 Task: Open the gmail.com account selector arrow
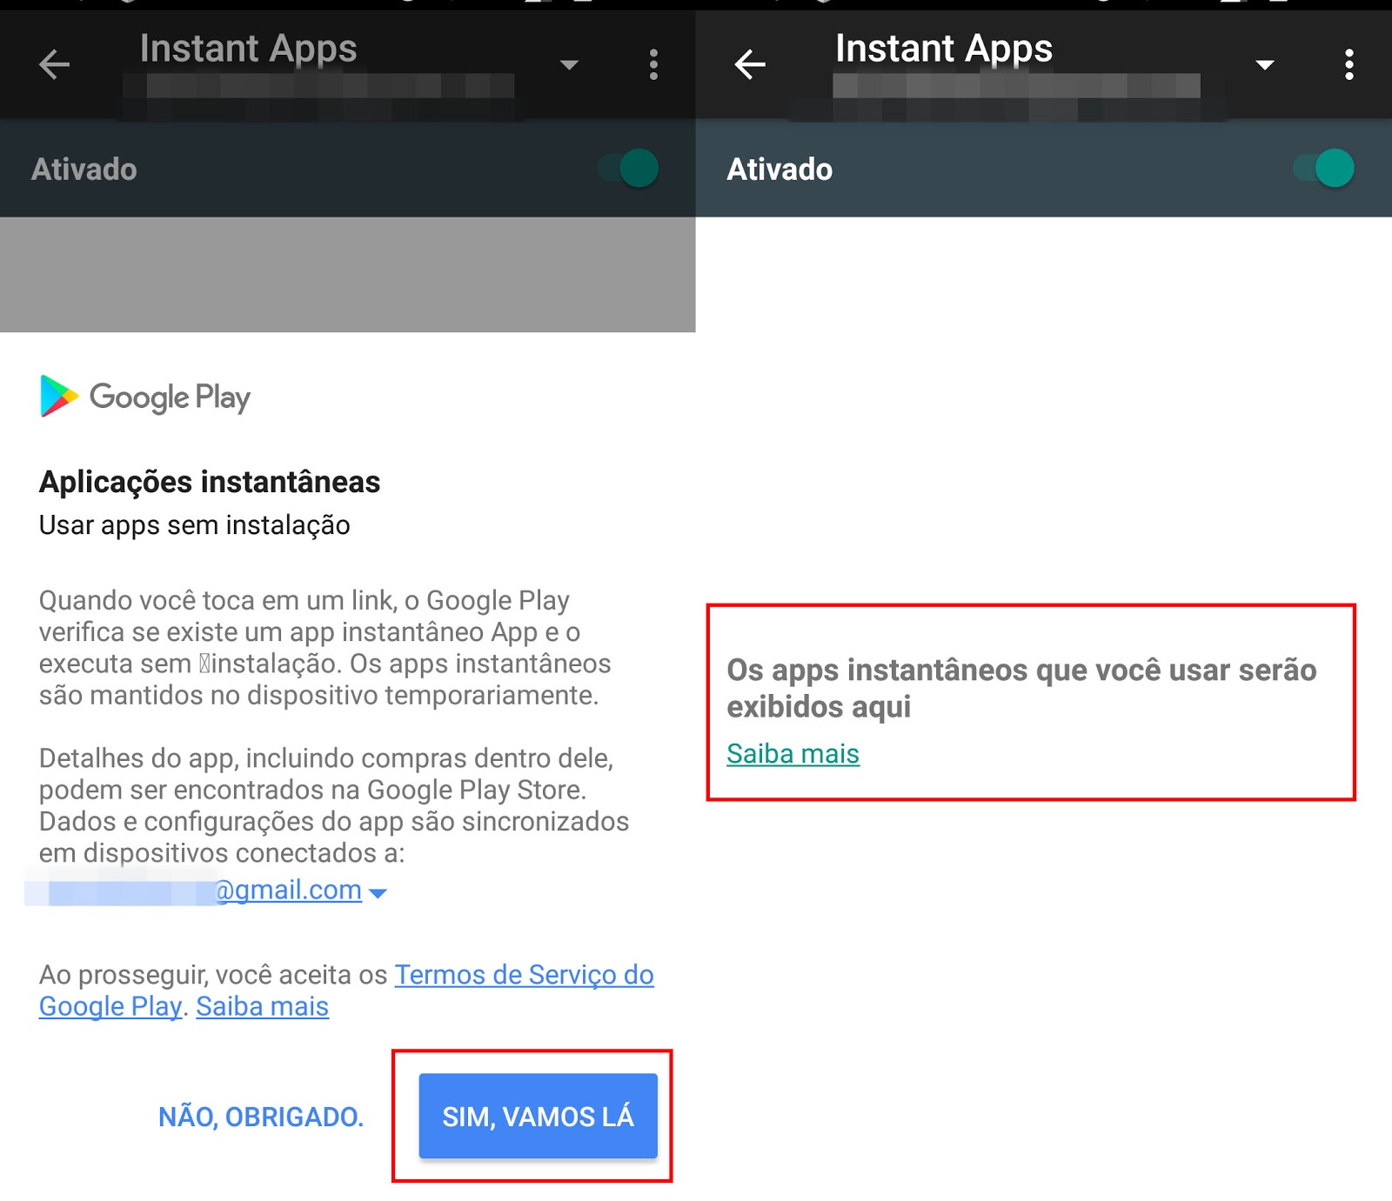378,893
